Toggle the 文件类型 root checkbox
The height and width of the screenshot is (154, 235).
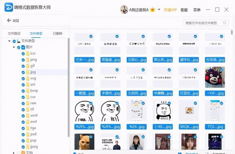click(14, 41)
